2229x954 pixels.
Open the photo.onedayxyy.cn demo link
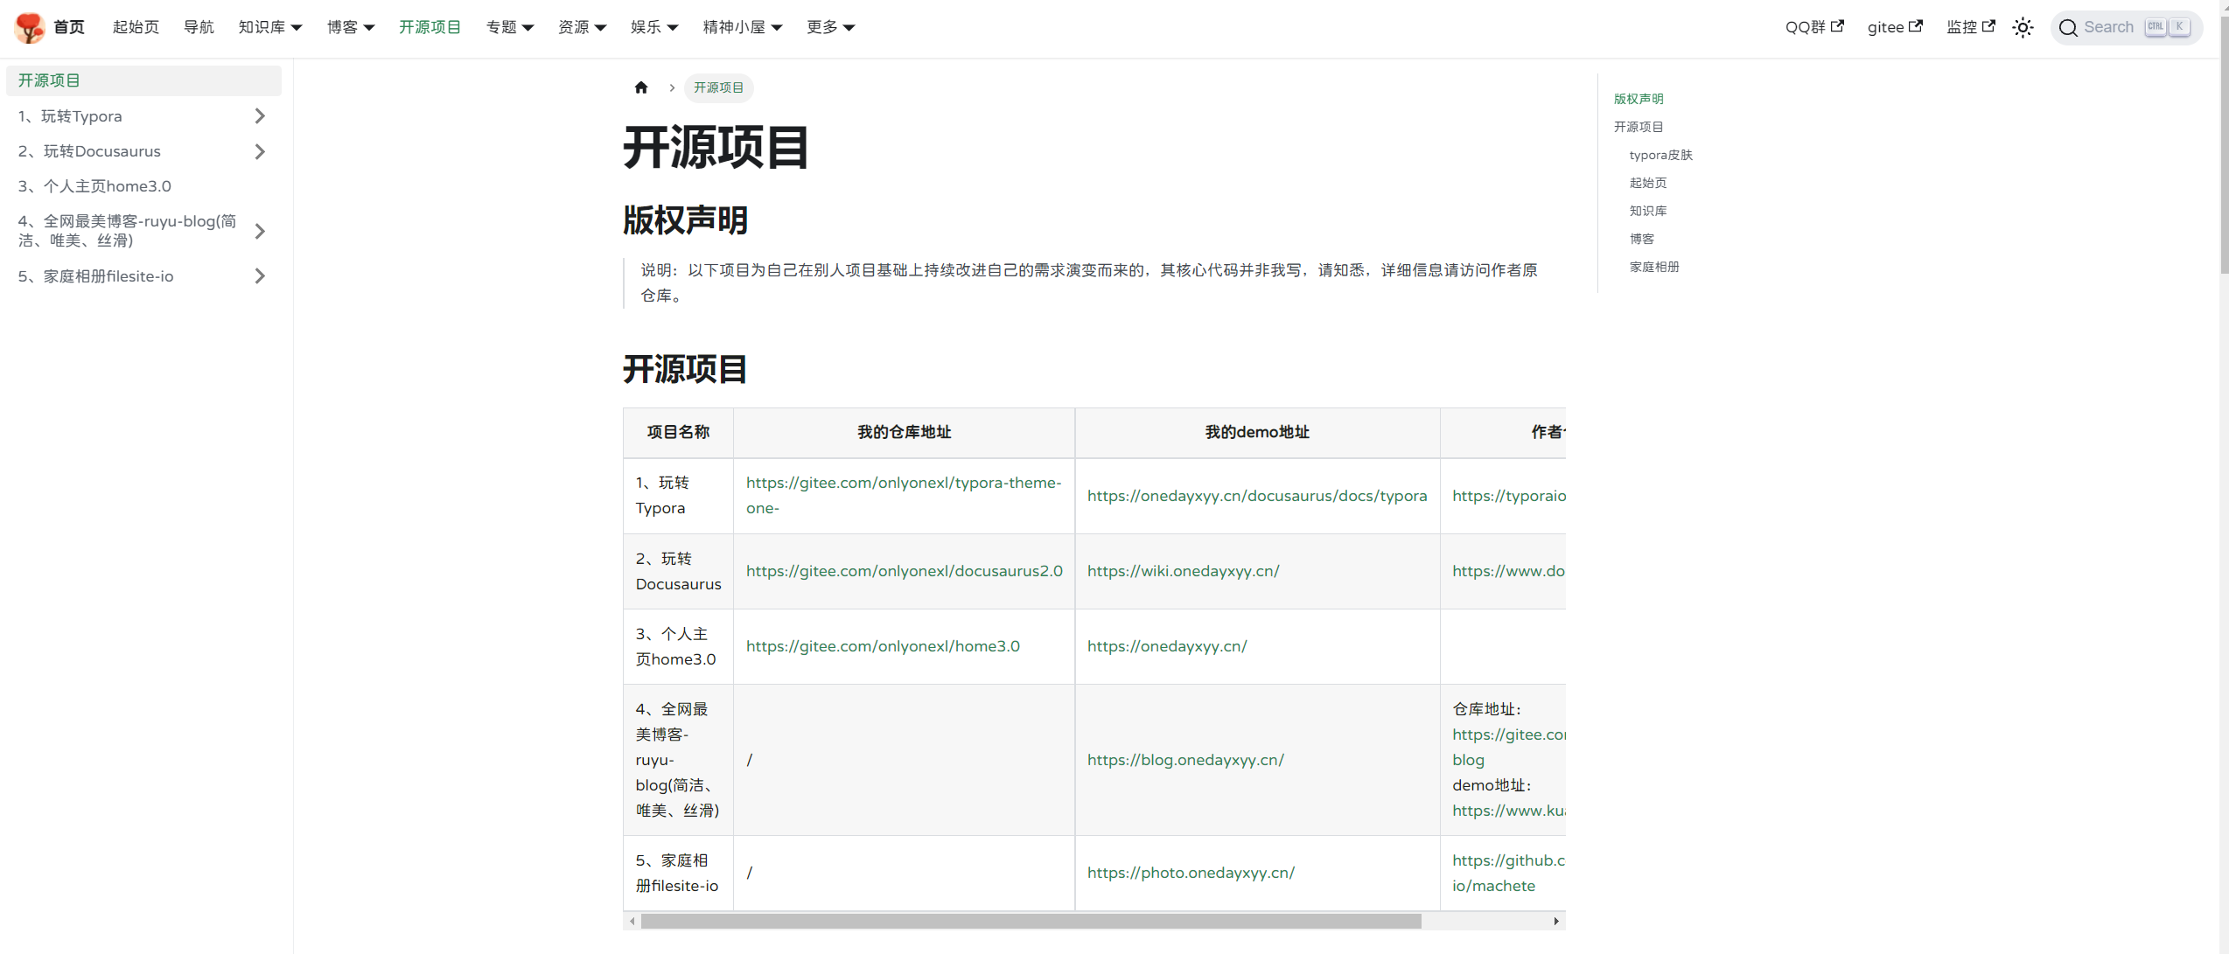(x=1191, y=873)
